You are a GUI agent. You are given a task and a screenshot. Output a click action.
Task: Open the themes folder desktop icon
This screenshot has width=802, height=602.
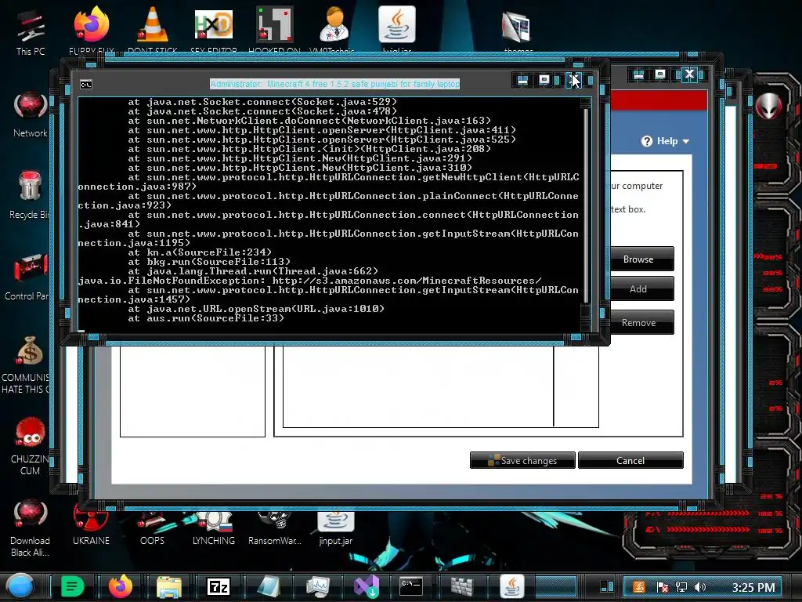point(517,31)
